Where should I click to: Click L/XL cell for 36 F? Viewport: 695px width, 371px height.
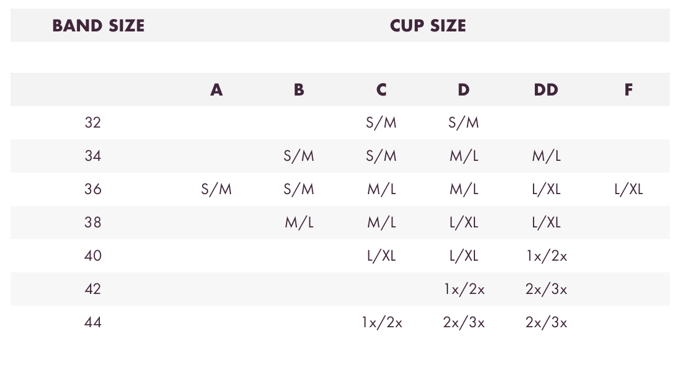click(x=628, y=189)
